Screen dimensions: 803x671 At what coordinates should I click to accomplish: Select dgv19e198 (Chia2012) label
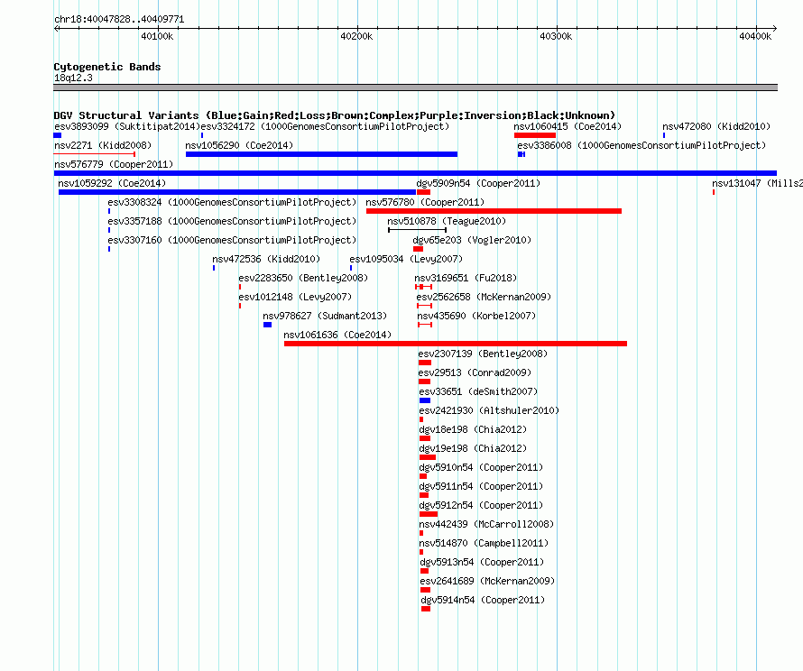click(x=473, y=448)
